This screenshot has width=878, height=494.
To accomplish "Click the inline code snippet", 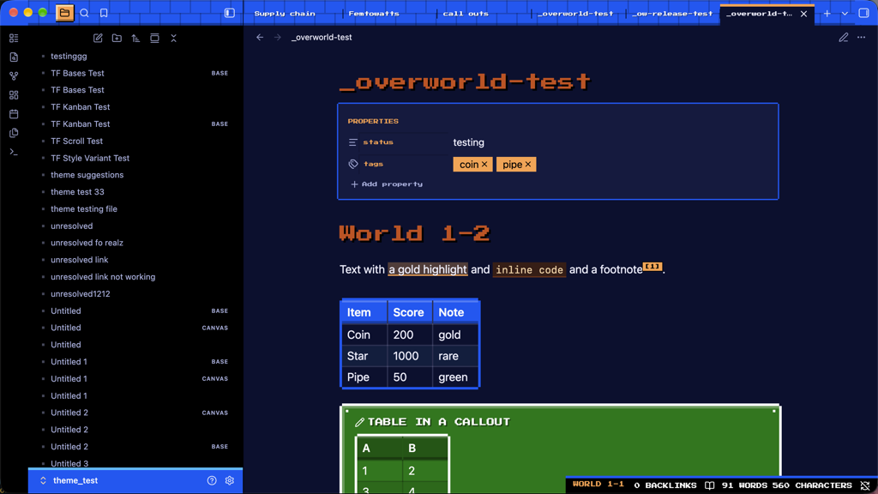I will (529, 270).
